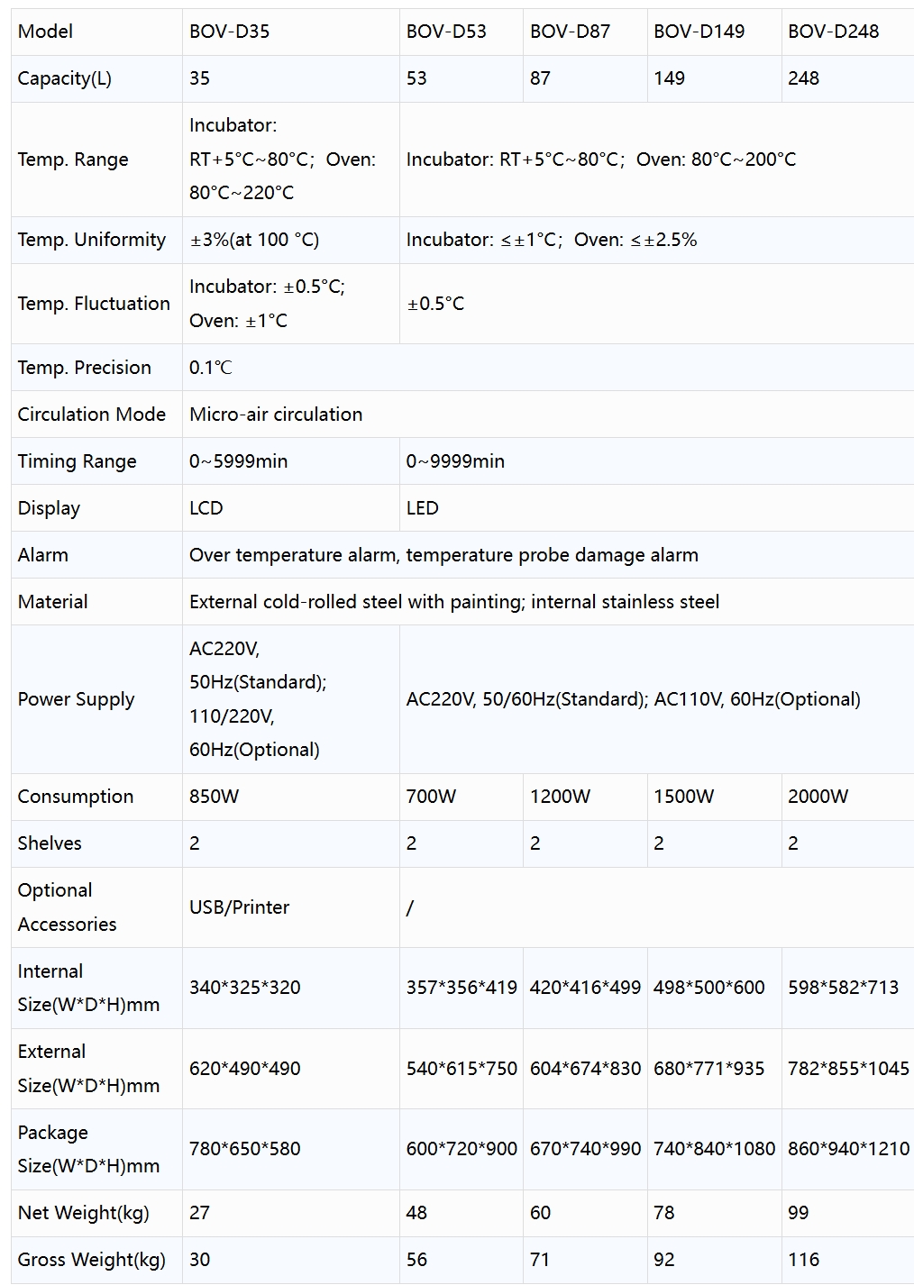
Task: Select net weight value 99
Action: click(799, 1213)
